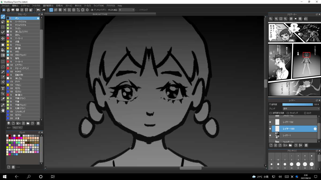Viewport: 321px width, 180px height.
Task: Open the Windows Start menu
Action: click(5, 177)
